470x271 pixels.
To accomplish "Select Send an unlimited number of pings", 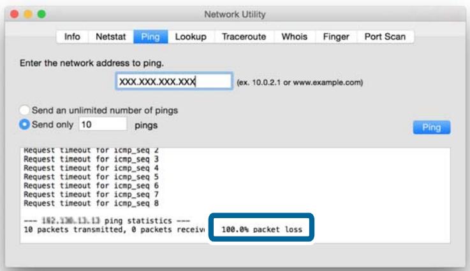I will (x=24, y=110).
